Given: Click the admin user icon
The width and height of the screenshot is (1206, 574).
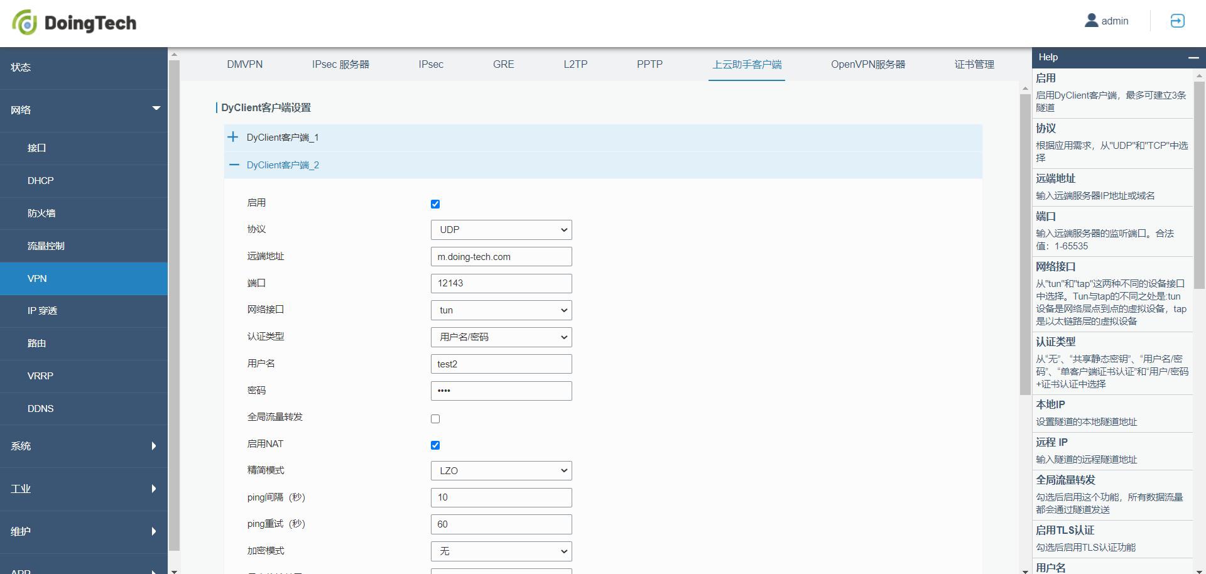Looking at the screenshot, I should click(1091, 21).
